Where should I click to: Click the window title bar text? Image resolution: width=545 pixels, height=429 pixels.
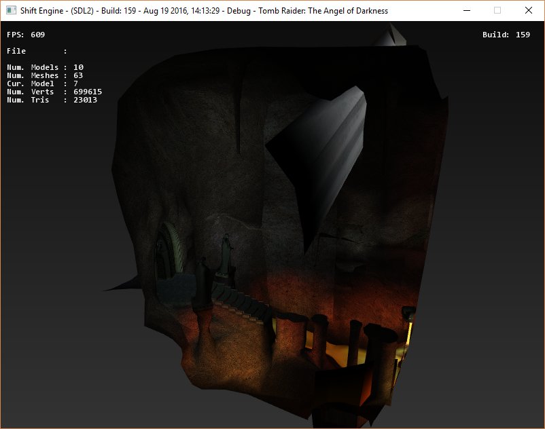point(204,11)
